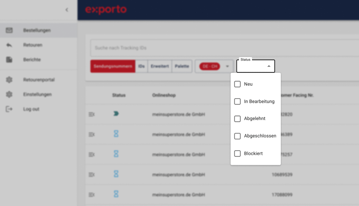This screenshot has width=359, height=206.
Task: Click the red DE - CH chip
Action: [210, 67]
